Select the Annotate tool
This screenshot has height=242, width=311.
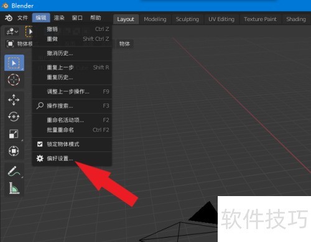coord(14,171)
